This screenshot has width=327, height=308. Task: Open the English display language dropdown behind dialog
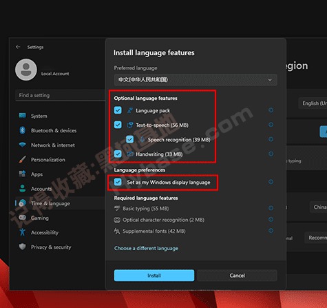[313, 103]
